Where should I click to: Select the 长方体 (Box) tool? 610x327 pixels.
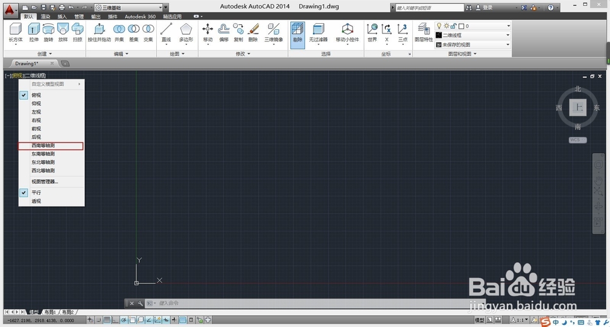coord(16,33)
